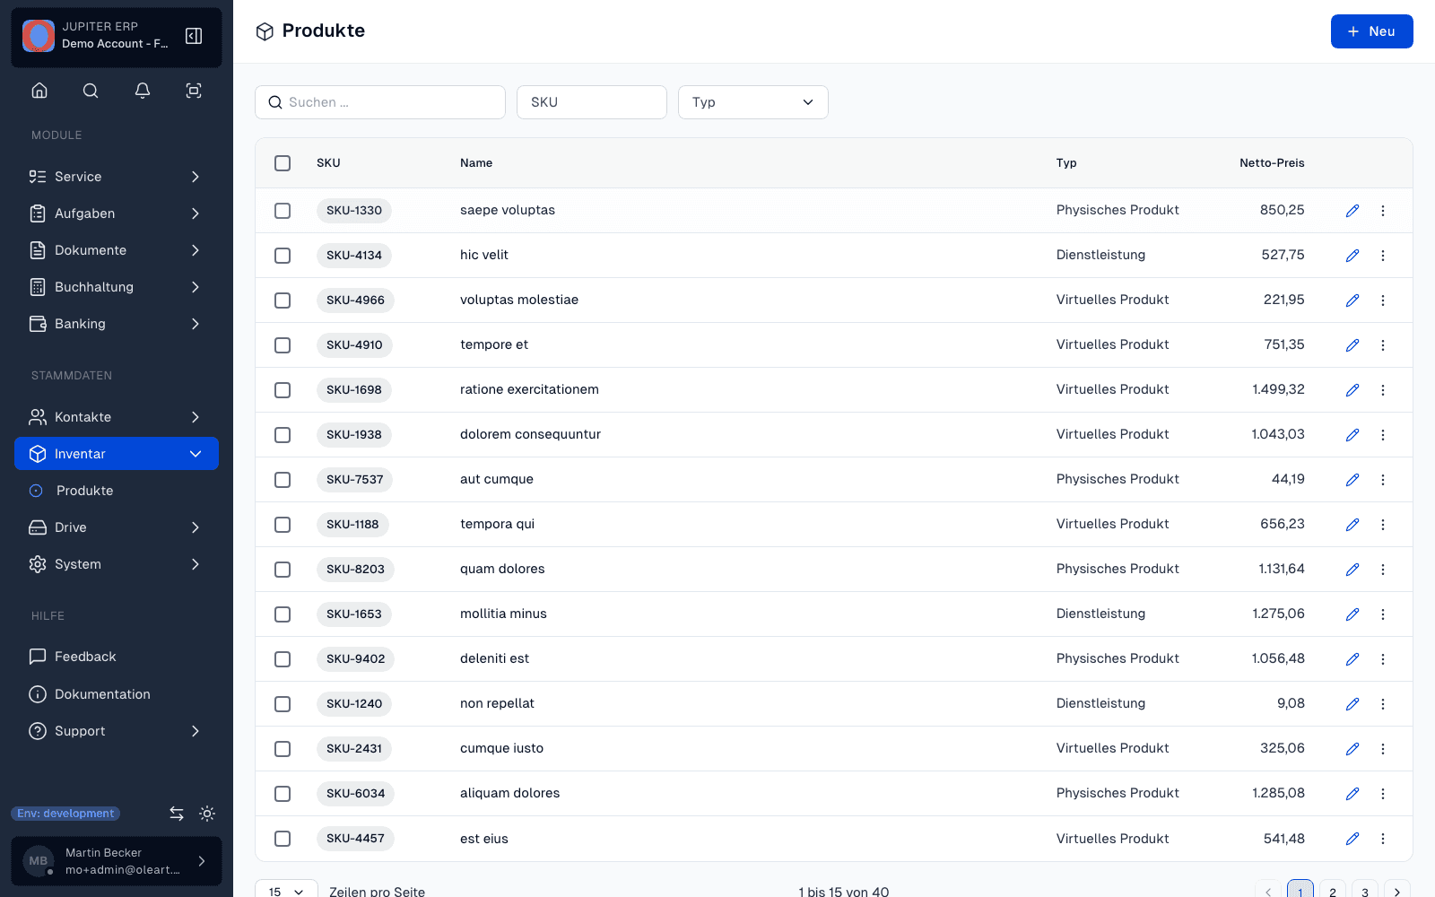Open more options for SKU-1653
The image size is (1435, 897).
[1383, 614]
